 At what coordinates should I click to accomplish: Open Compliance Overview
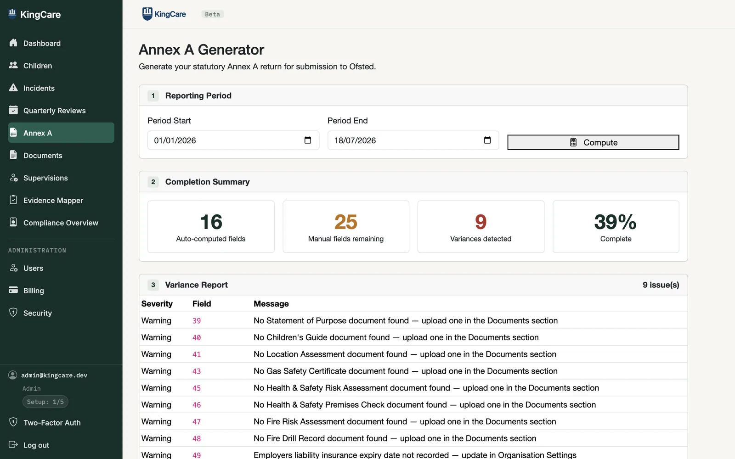point(61,223)
